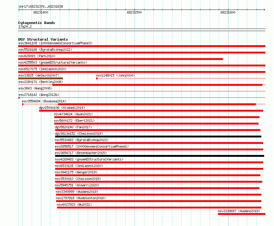This screenshot has width=274, height=226.
Task: Open nsv6027923 (Wu2021) label
Action: (x=74, y=204)
